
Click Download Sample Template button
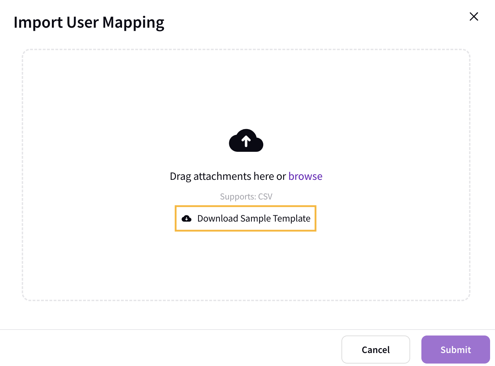click(x=246, y=218)
